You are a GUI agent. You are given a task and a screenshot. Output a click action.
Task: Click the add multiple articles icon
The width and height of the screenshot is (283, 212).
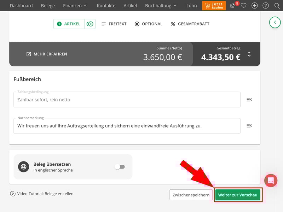(90, 24)
